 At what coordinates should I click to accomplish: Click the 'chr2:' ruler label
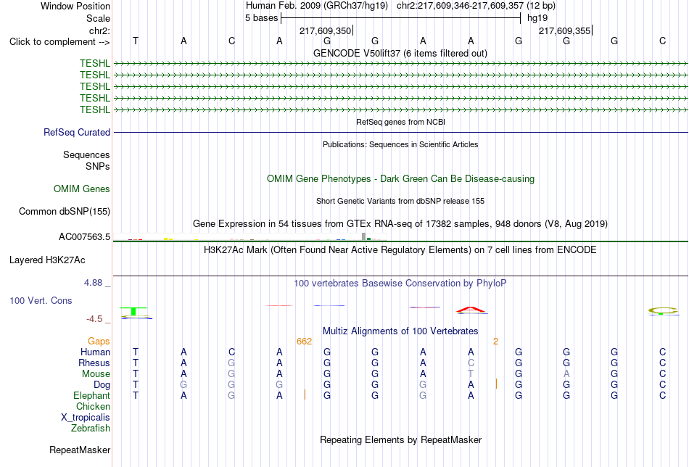(x=99, y=30)
